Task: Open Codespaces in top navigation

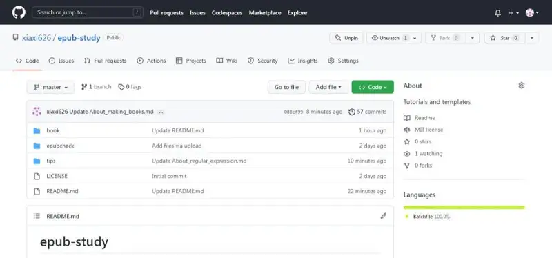Action: 227,12
